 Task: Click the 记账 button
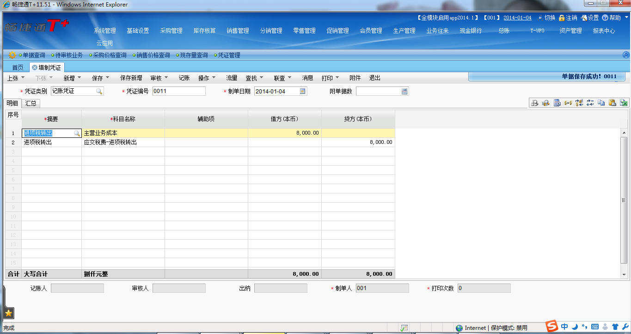tap(184, 78)
